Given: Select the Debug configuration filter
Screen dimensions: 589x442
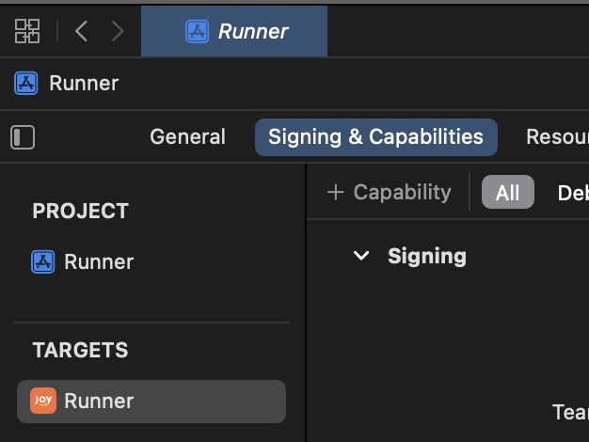Looking at the screenshot, I should [x=573, y=193].
